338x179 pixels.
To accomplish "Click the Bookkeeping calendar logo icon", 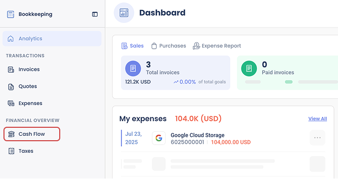I will 10,14.
